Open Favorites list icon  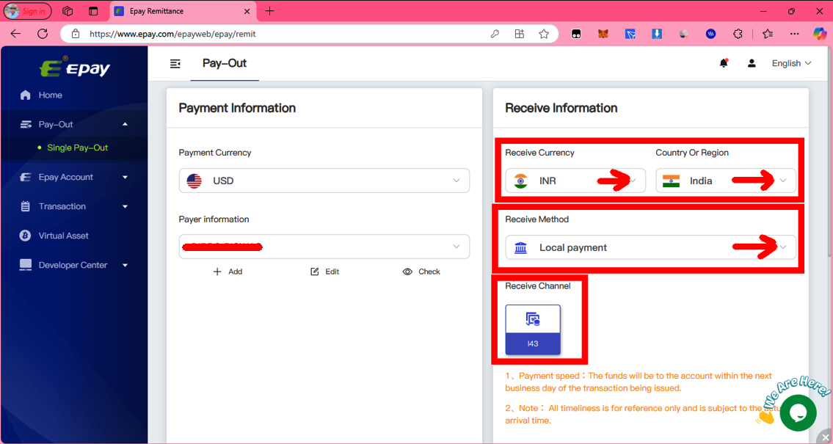(768, 34)
